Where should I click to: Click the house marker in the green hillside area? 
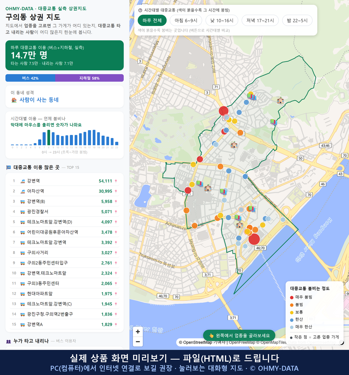[x=280, y=100]
